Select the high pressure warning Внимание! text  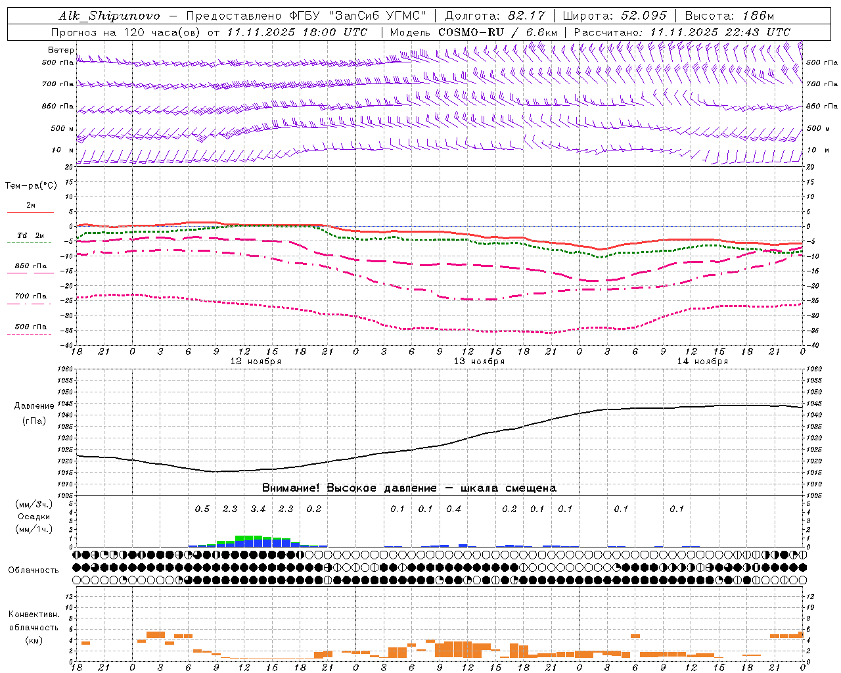coord(409,488)
